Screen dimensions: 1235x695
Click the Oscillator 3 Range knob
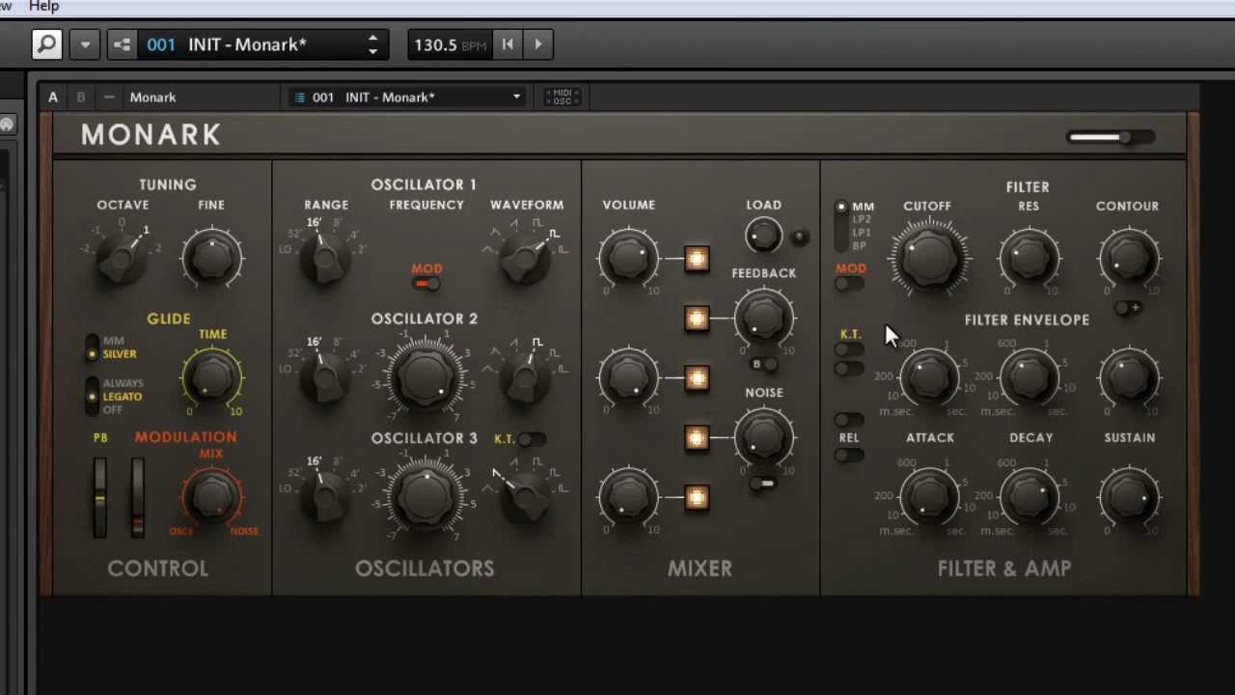coord(325,496)
